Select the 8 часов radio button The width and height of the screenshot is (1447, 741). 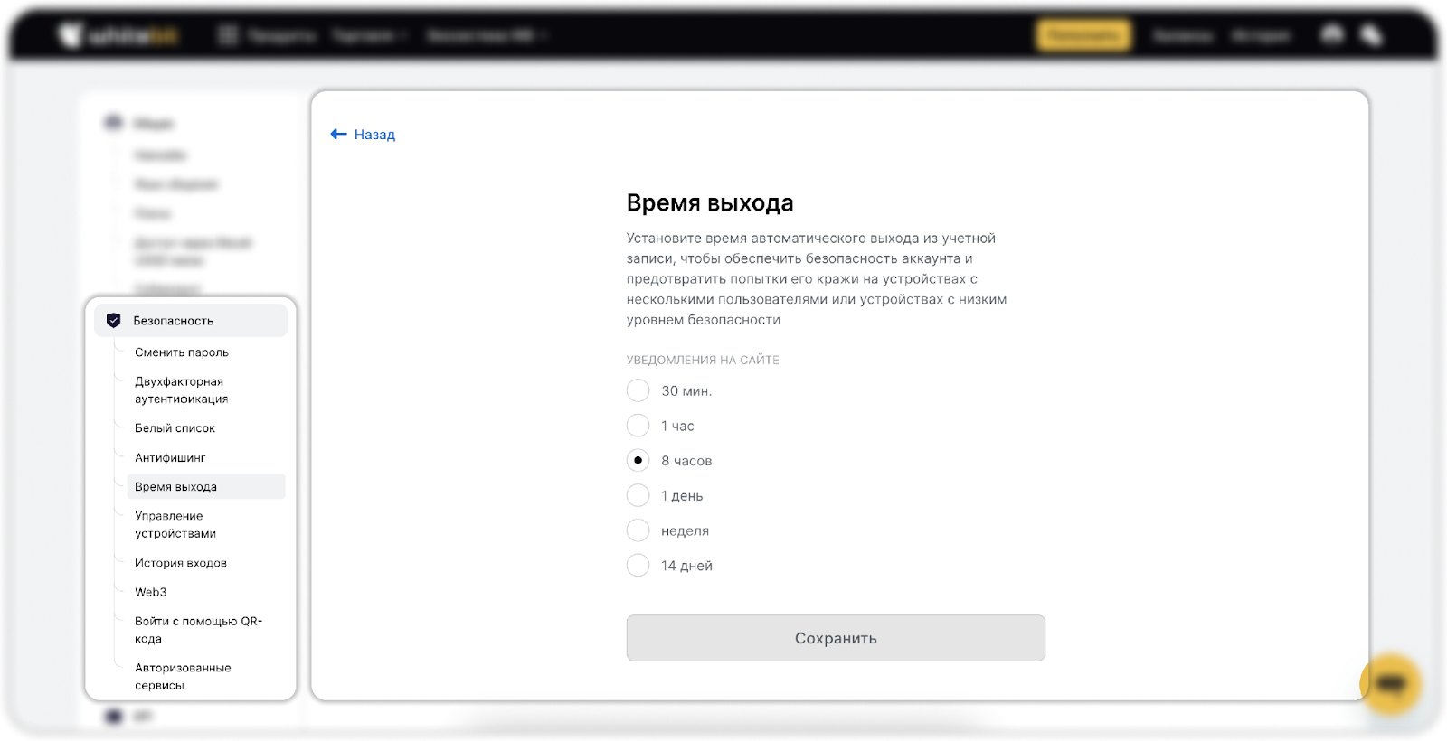[638, 461]
